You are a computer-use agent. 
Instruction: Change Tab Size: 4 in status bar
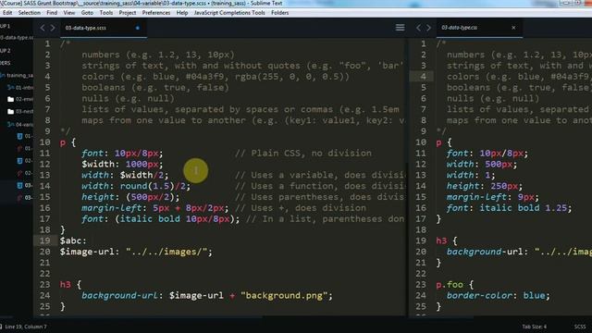click(535, 327)
